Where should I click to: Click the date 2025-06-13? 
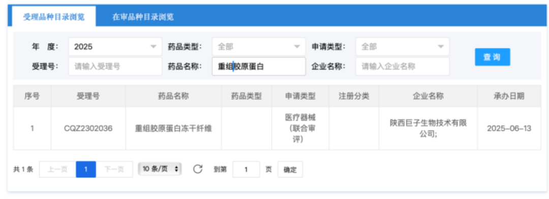pyautogui.click(x=509, y=128)
